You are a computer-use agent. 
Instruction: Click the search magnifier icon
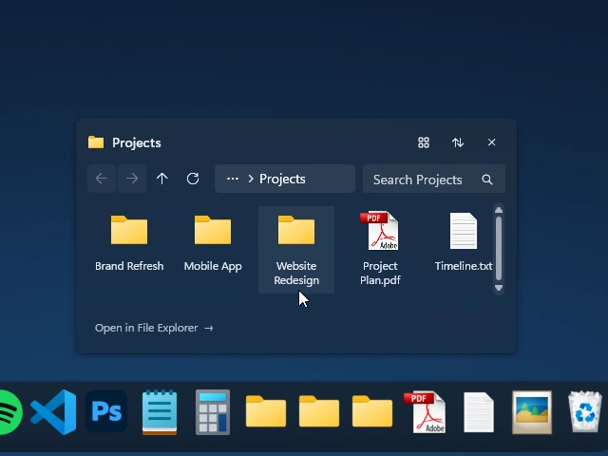coord(487,180)
